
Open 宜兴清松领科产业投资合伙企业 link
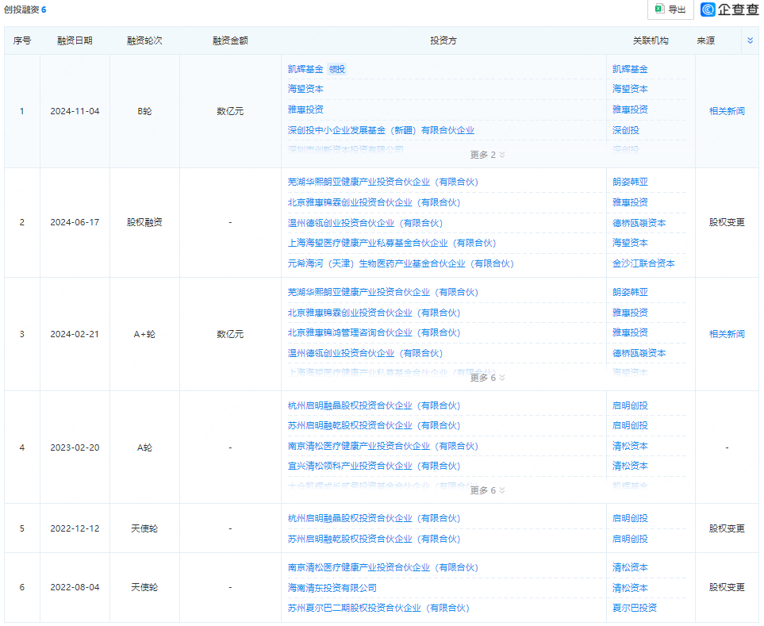click(374, 467)
